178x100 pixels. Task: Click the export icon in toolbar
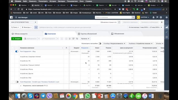coord(73,39)
